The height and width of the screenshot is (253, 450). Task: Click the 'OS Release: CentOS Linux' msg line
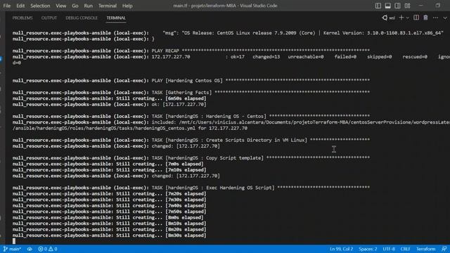point(228,33)
